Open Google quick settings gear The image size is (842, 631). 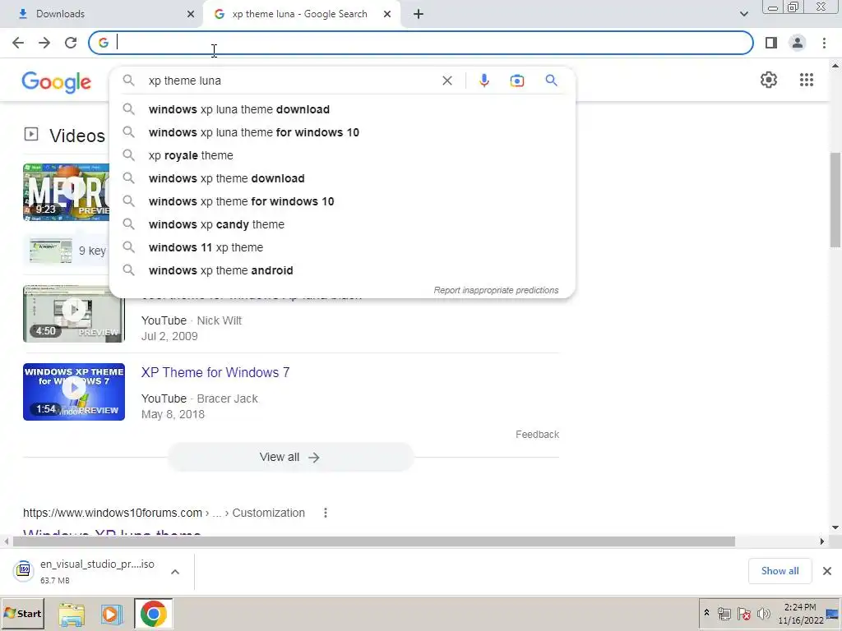pos(769,80)
